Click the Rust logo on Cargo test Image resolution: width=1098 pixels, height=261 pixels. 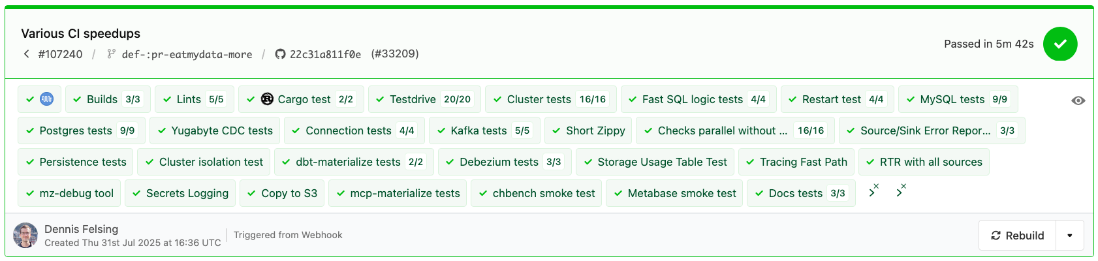pyautogui.click(x=267, y=99)
